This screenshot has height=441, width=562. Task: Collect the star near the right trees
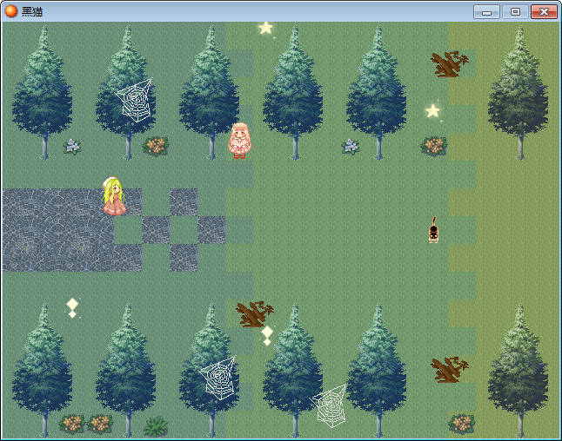(432, 111)
